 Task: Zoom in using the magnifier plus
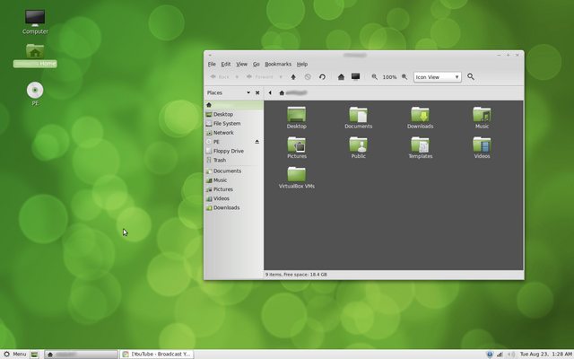pos(404,77)
